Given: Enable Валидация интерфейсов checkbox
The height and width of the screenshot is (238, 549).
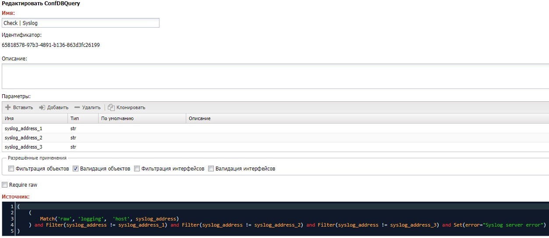Looking at the screenshot, I should click(x=211, y=169).
